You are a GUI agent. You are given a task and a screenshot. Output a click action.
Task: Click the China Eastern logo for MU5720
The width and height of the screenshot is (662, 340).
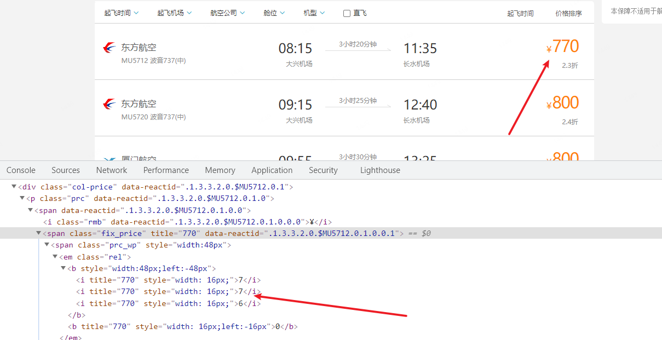110,104
